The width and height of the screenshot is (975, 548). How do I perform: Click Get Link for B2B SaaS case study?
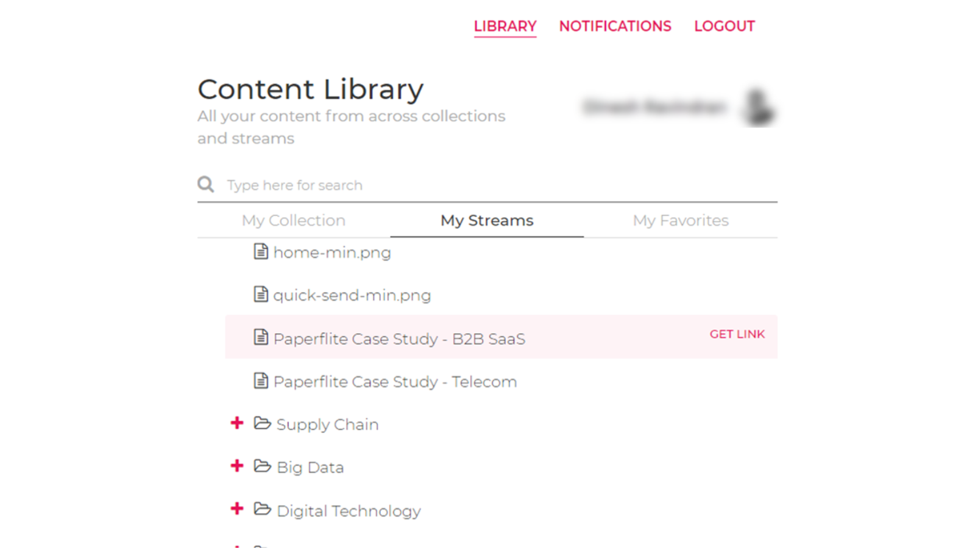737,334
